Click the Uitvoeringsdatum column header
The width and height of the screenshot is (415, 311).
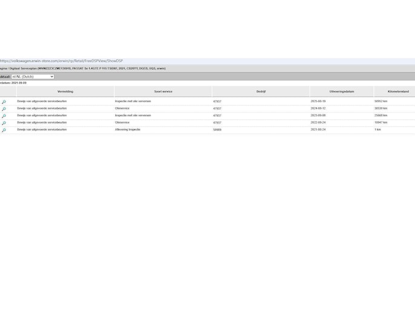pos(342,91)
